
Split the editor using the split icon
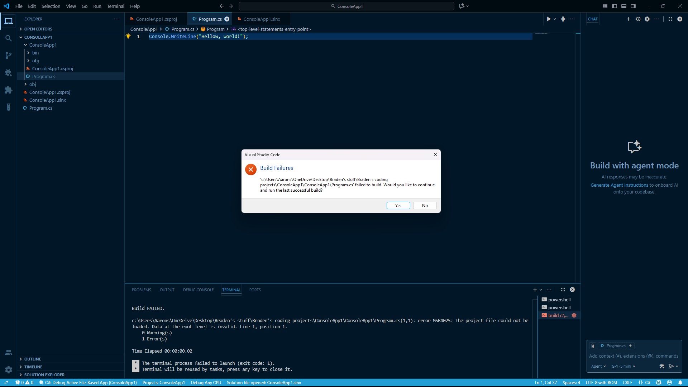tap(563, 19)
